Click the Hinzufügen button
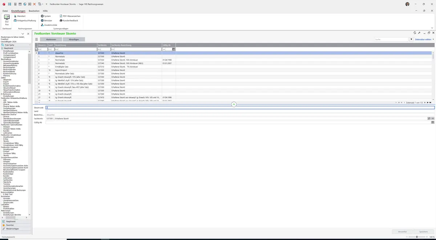Screen dimensions: 436x240 [74, 39]
